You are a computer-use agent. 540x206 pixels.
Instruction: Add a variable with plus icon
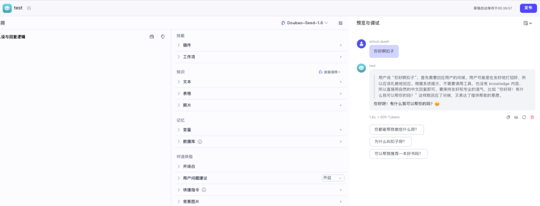pos(340,130)
